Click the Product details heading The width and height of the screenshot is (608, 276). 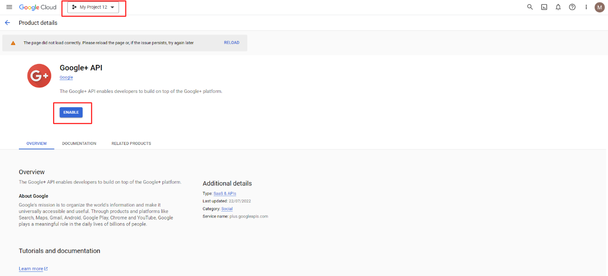[x=38, y=23]
